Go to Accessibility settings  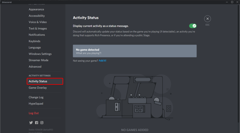tap(37, 16)
